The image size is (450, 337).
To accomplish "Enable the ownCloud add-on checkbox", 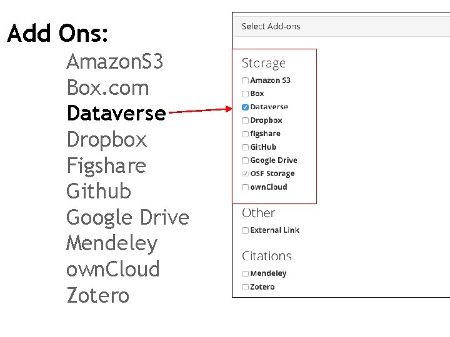I will pos(246,187).
